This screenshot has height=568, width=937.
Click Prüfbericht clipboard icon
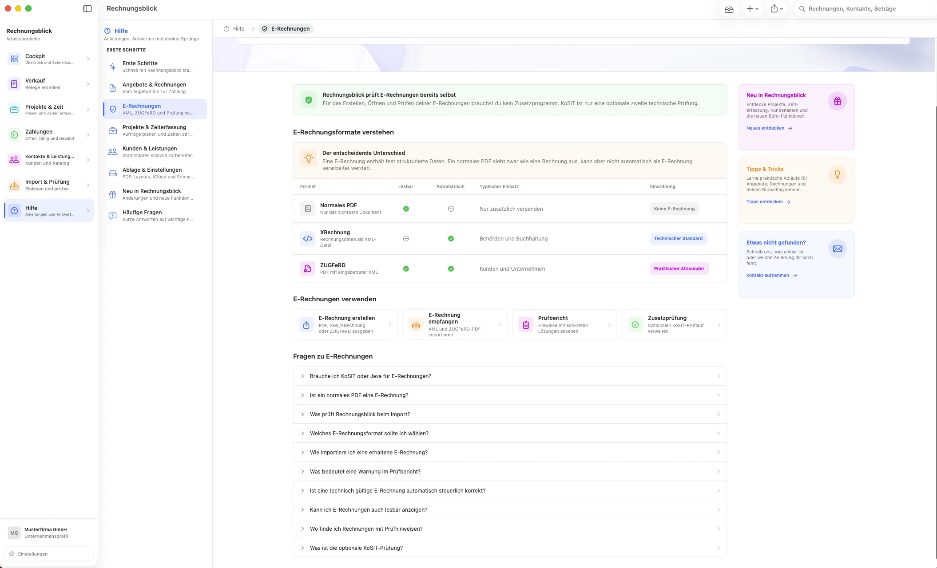coord(526,325)
